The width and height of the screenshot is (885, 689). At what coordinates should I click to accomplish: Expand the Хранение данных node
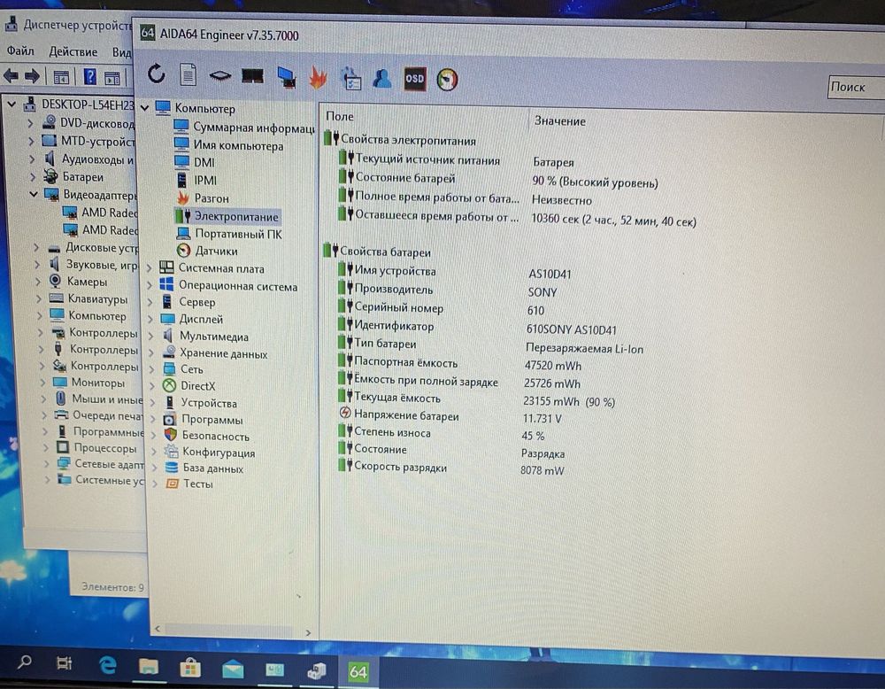click(x=151, y=353)
